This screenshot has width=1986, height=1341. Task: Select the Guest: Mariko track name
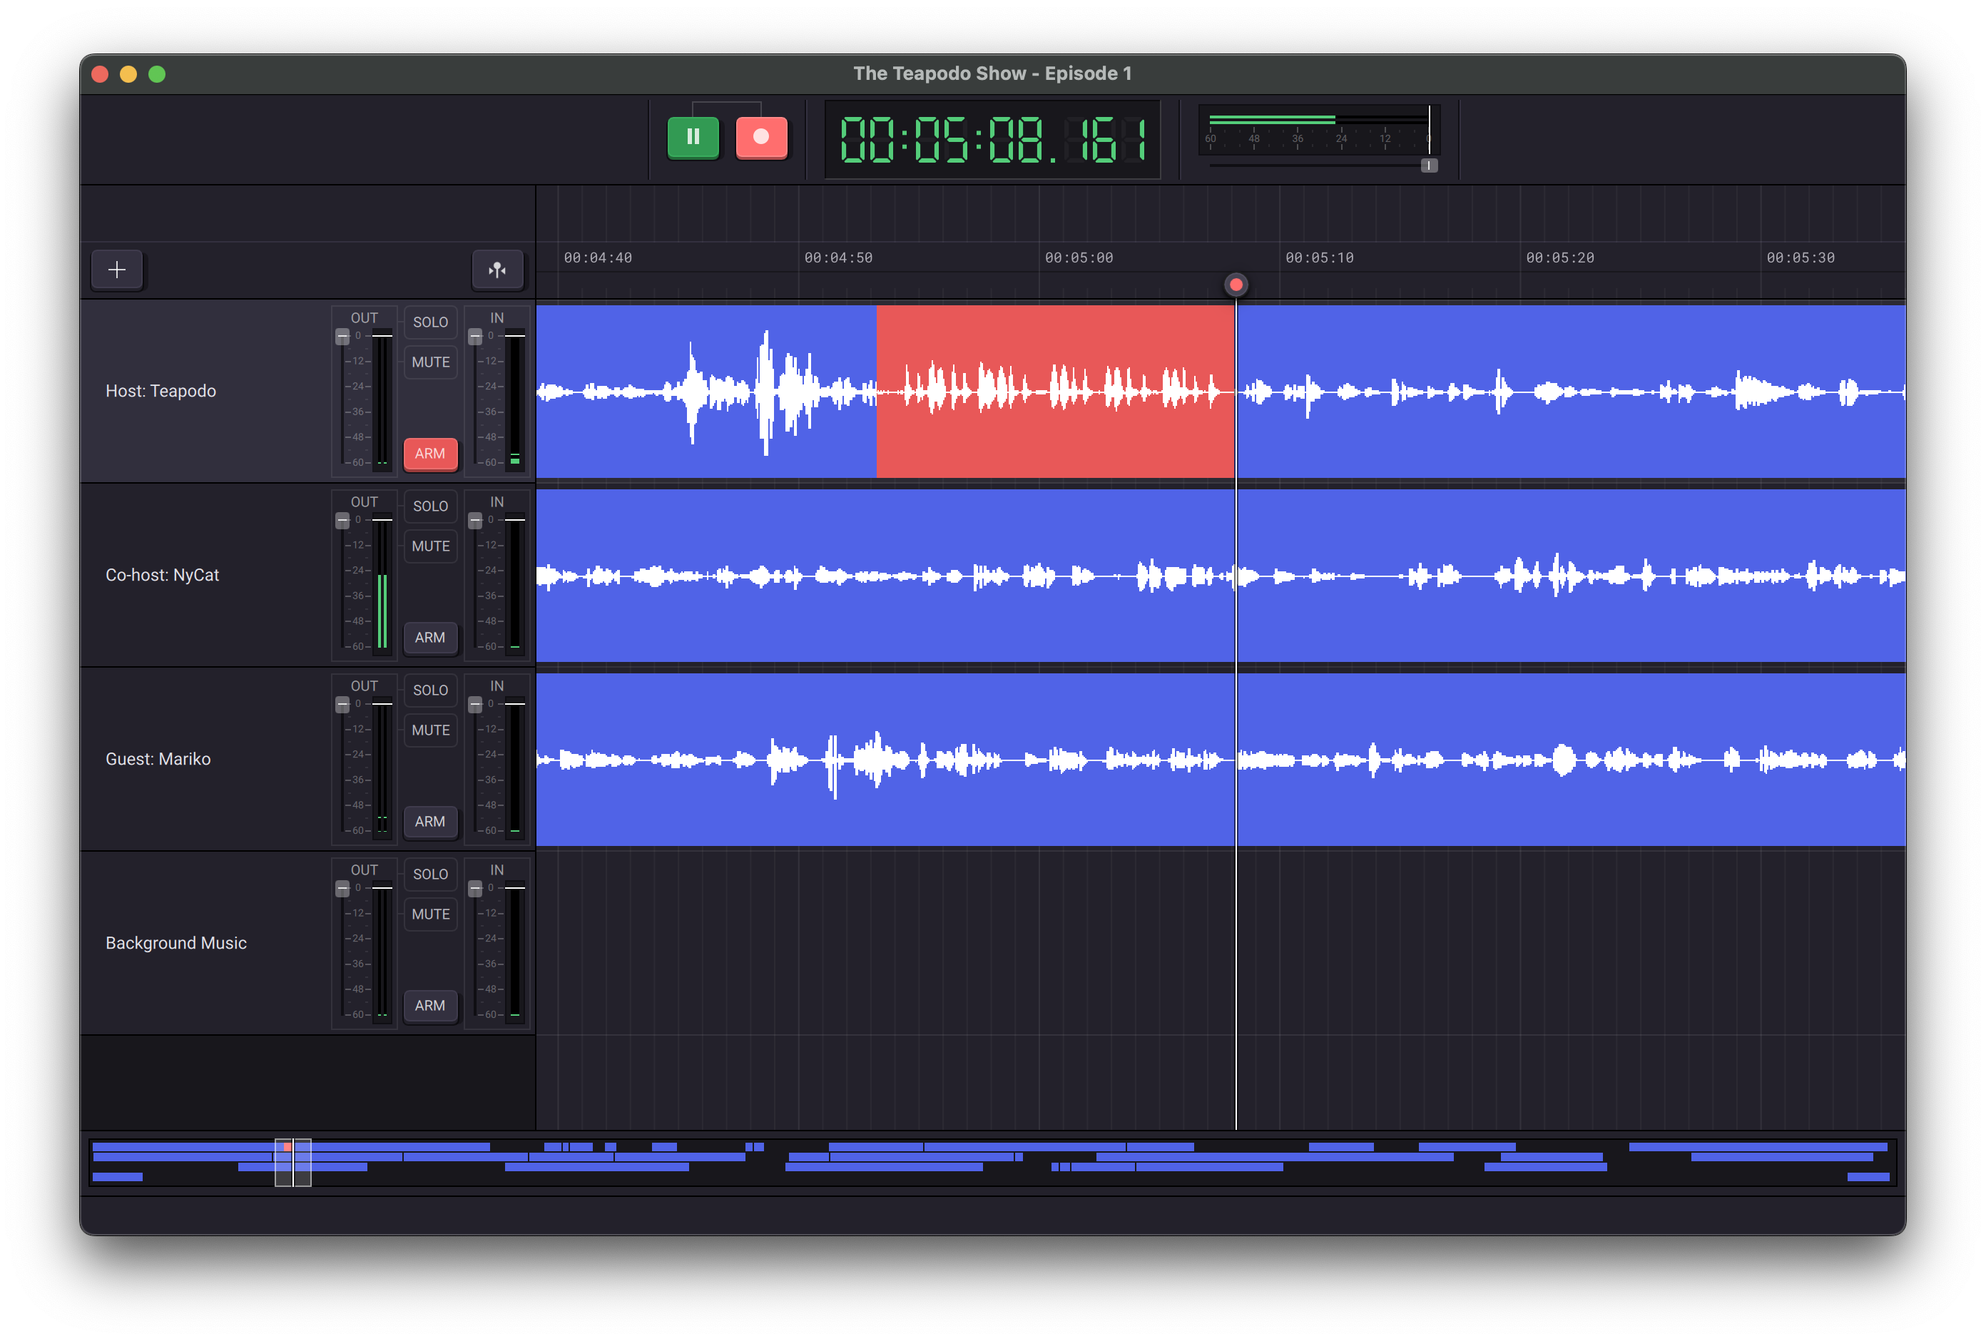158,759
